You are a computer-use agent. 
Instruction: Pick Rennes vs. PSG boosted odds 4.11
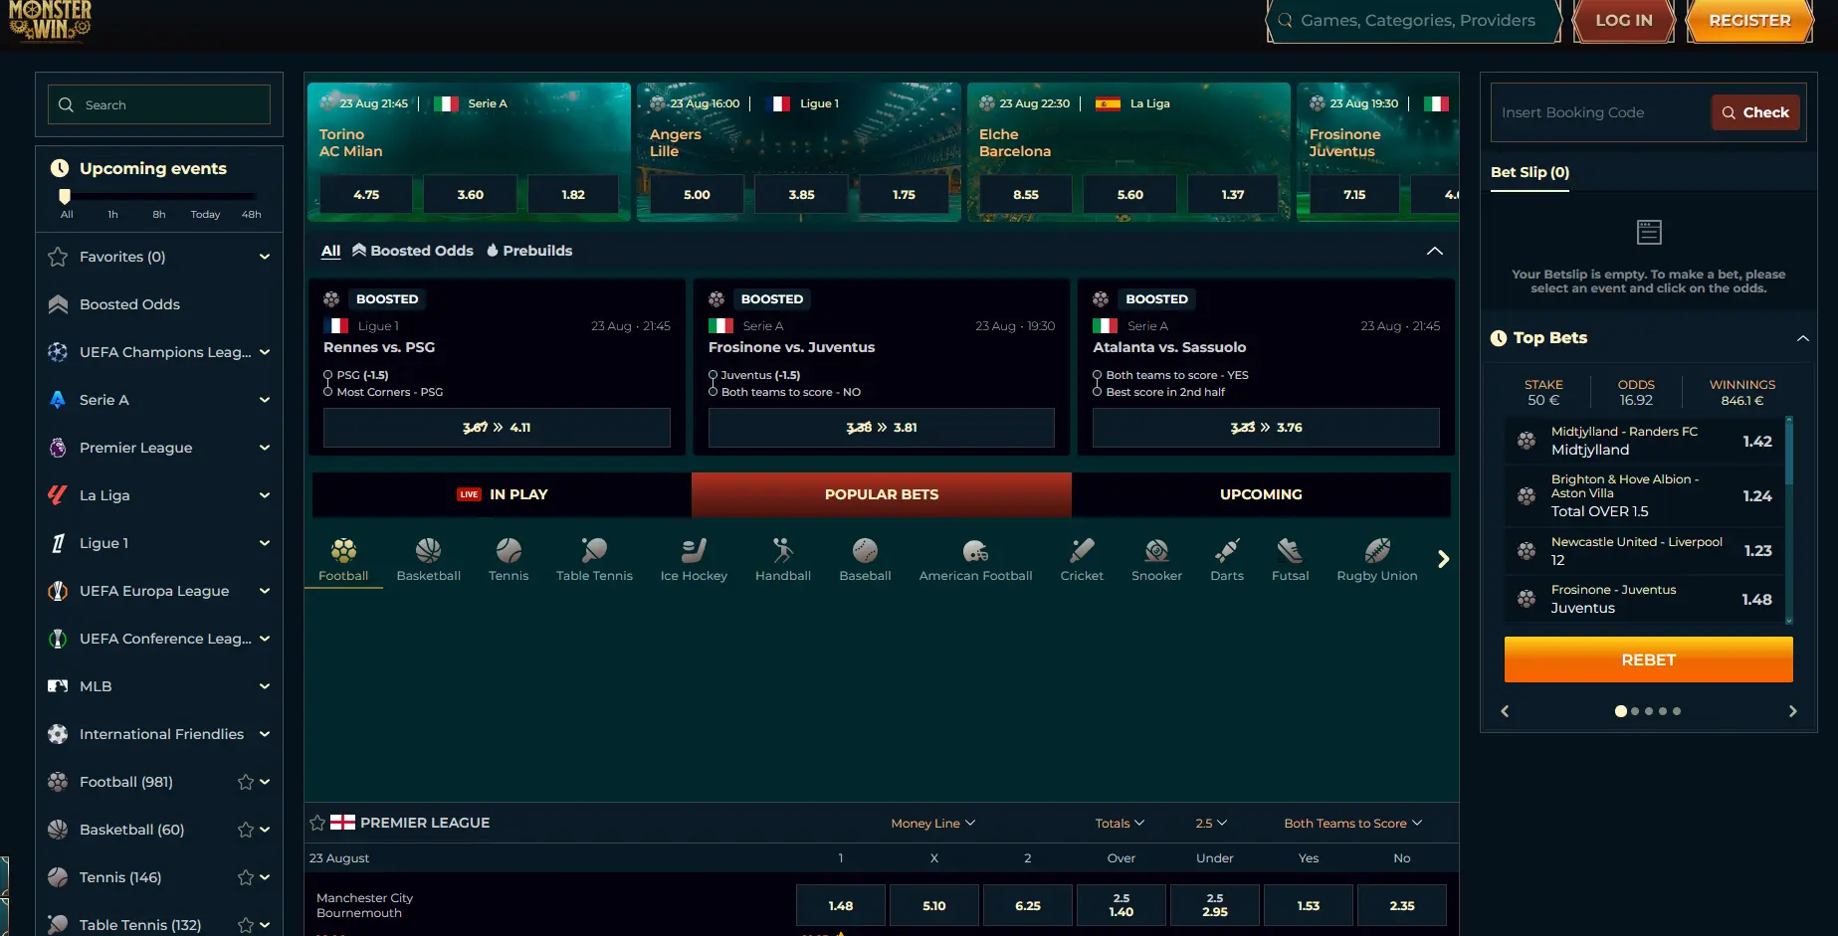(x=497, y=428)
